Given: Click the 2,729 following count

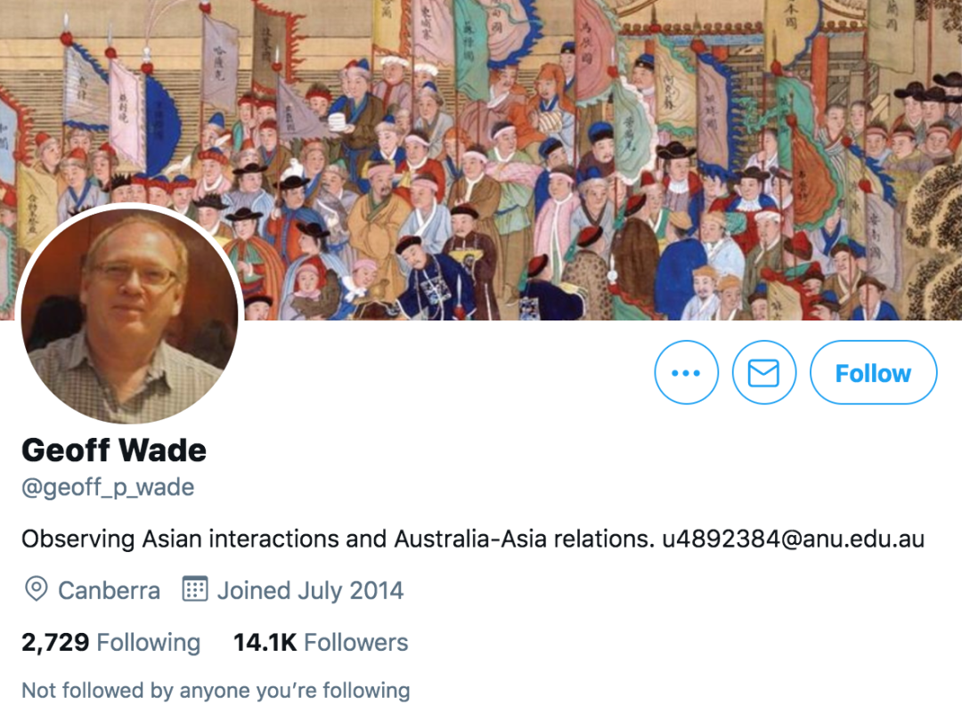Looking at the screenshot, I should pos(55,642).
